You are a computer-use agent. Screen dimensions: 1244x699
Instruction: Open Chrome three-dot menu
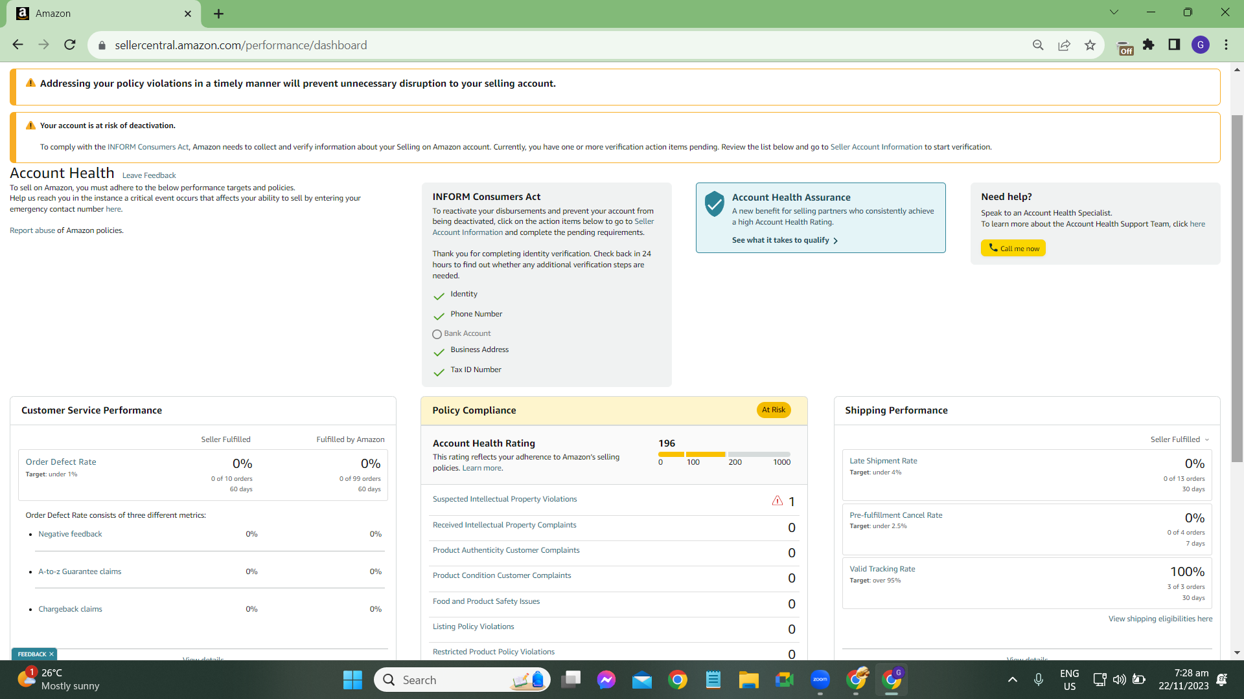(x=1227, y=45)
